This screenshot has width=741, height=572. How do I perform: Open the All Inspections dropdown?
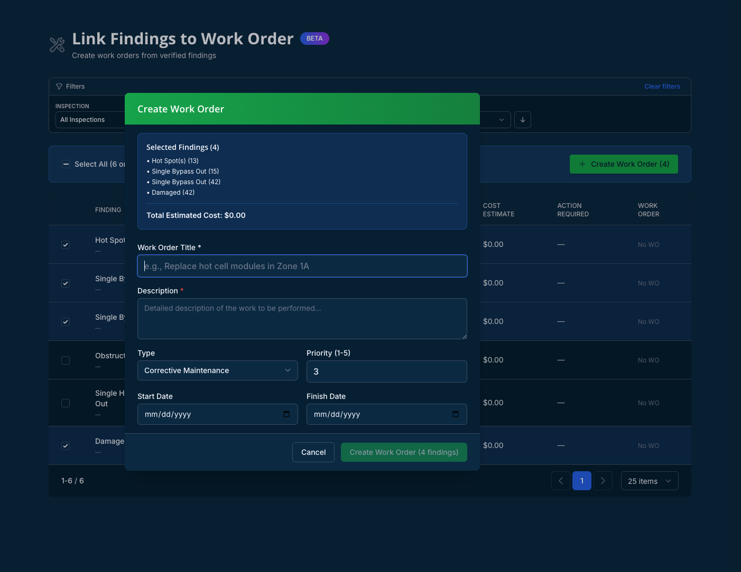click(x=90, y=120)
